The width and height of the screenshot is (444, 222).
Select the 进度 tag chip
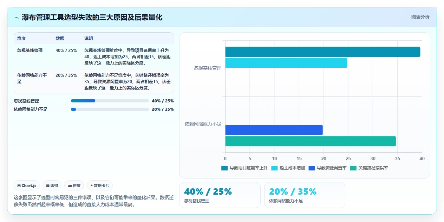[x=74, y=186]
